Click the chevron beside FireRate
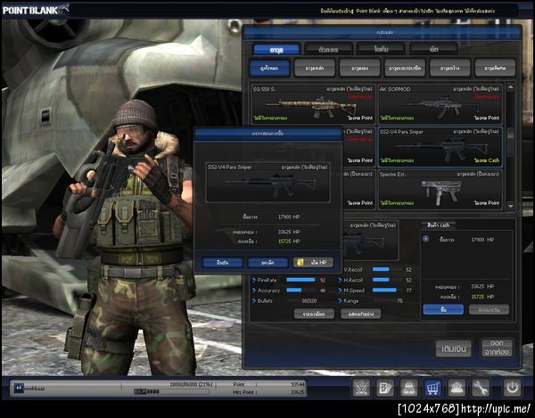Screen dimensions: 535x418 [x=254, y=280]
